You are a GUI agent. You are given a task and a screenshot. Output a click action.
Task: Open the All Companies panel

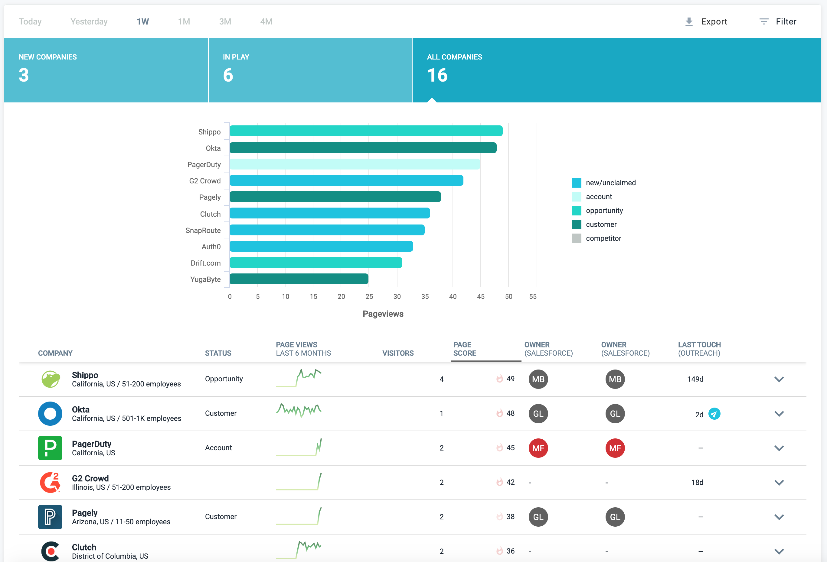[616, 70]
